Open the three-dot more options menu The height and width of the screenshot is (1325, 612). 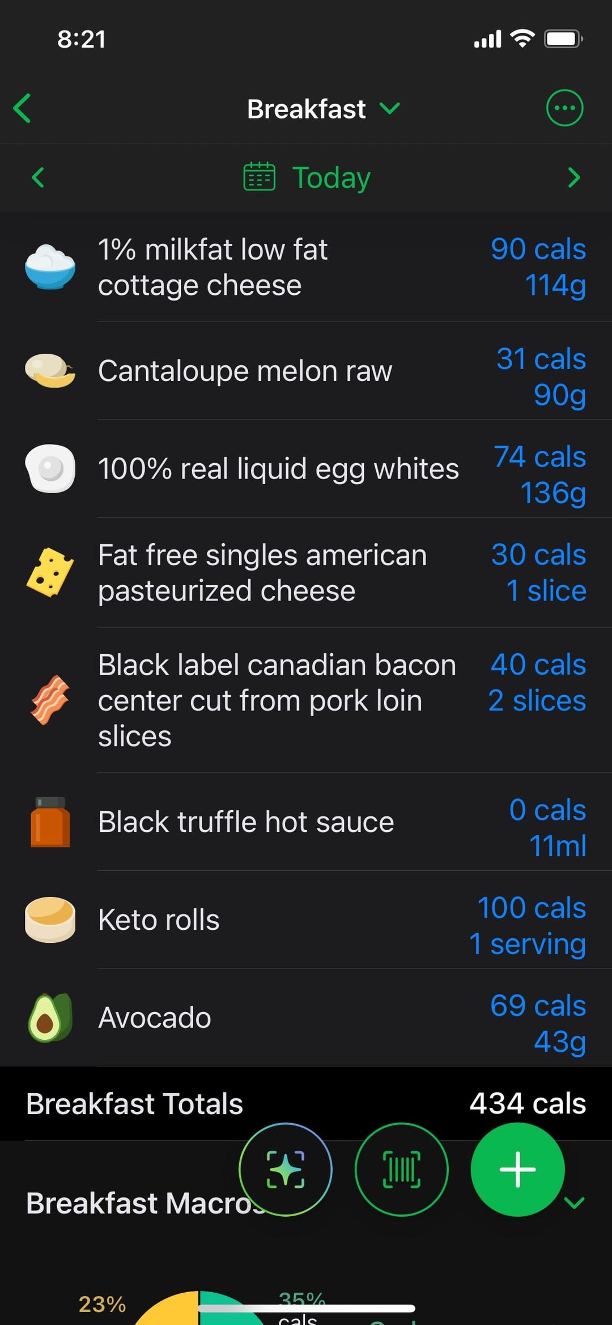564,108
